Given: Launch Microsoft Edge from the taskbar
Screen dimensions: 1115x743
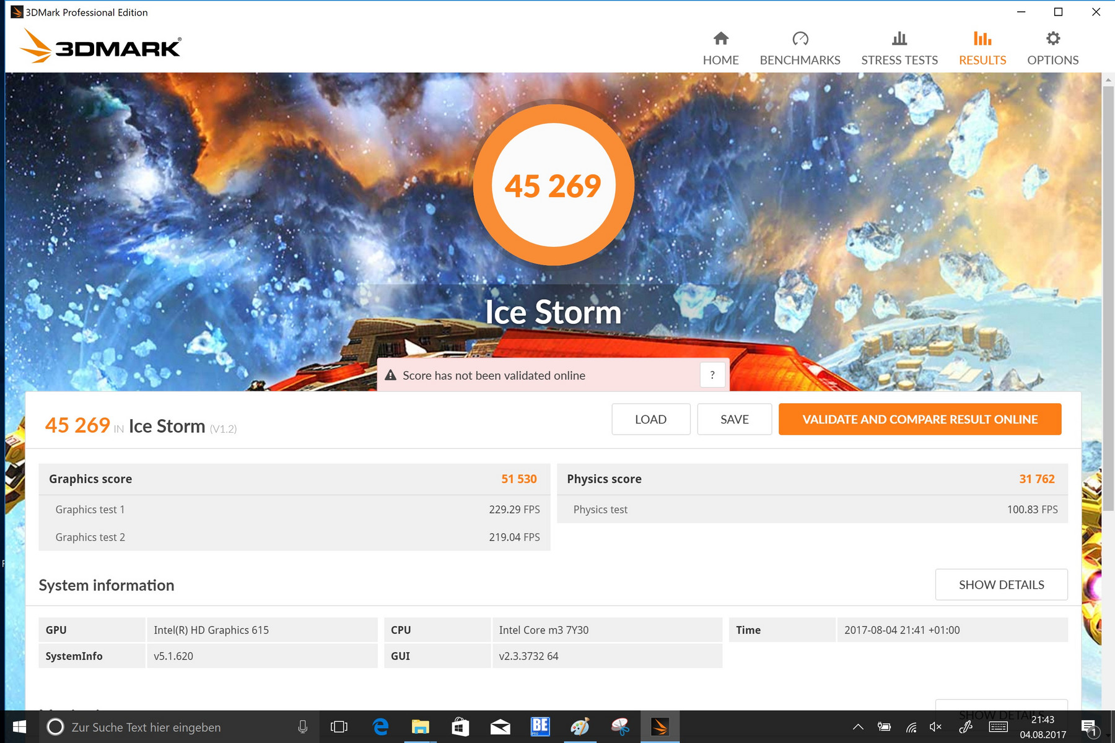Looking at the screenshot, I should coord(380,727).
